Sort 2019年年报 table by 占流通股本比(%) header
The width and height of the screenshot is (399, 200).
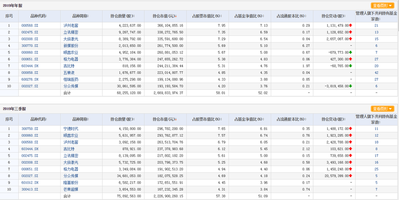click(x=291, y=16)
